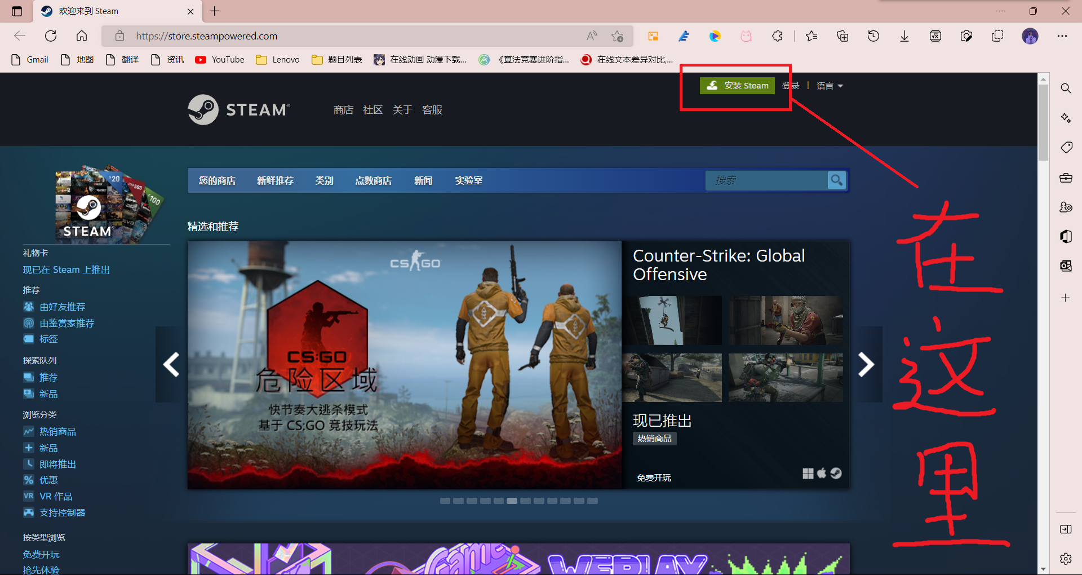Viewport: 1082px width, 575px height.
Task: Click the Steam logo in header
Action: [x=239, y=109]
